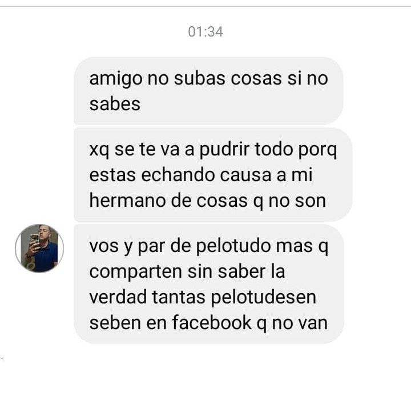411x412 pixels.
Task: Click the word 'amigo' in the first message
Action: (x=116, y=78)
